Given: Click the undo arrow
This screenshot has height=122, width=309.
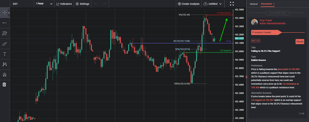Looking at the screenshot, I should tap(95, 4).
